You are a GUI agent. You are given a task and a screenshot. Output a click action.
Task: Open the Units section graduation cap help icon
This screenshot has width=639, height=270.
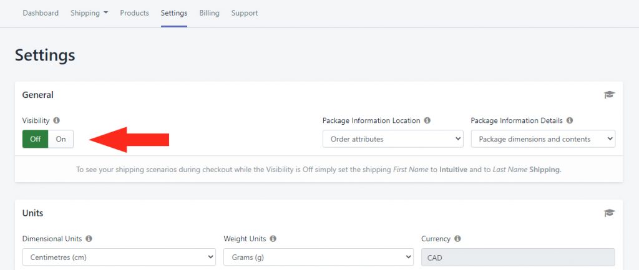pyautogui.click(x=609, y=213)
